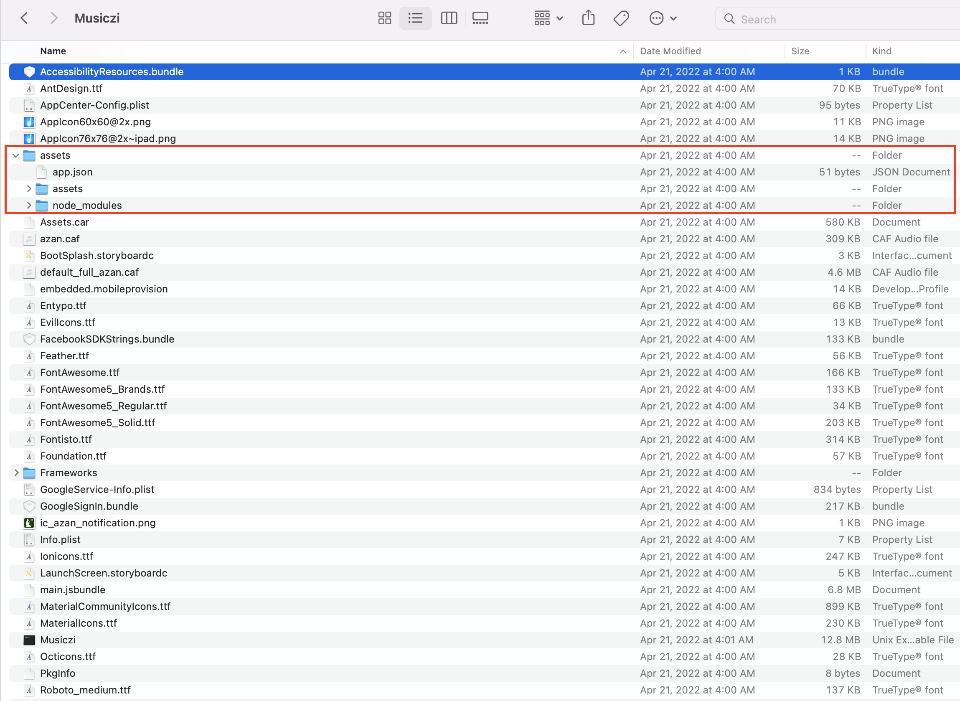Select the Musiczi executable file
This screenshot has width=960, height=701.
click(58, 640)
